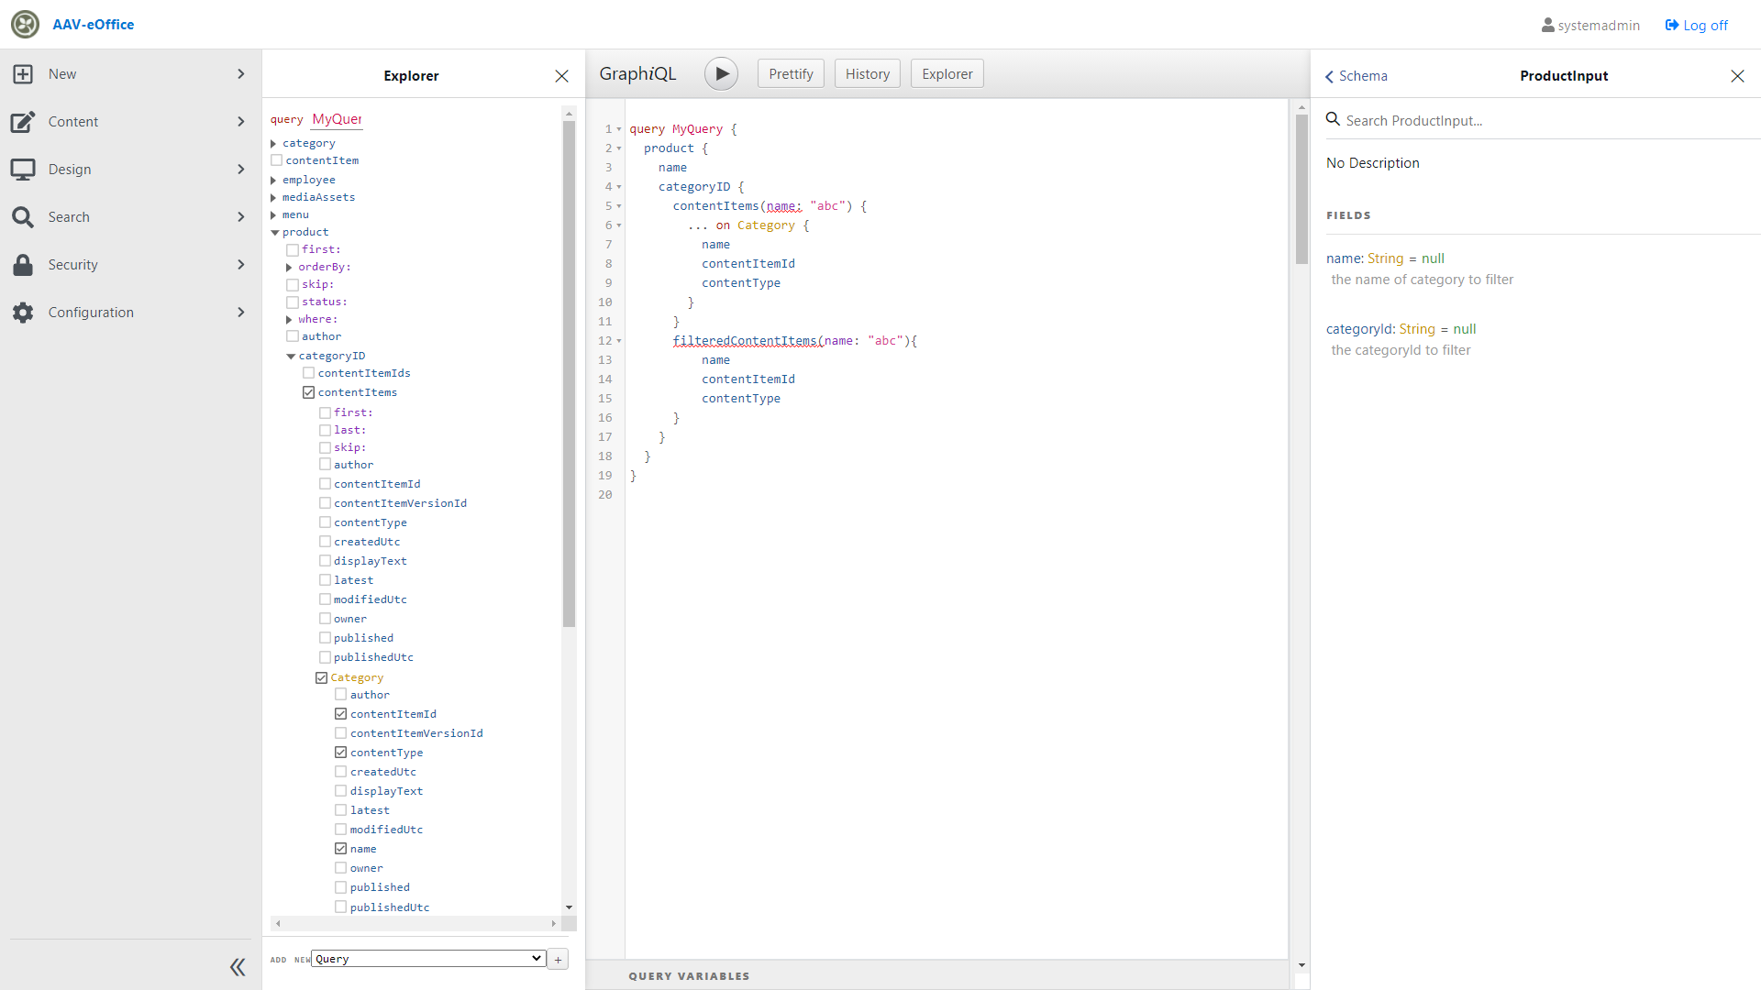This screenshot has height=990, width=1761.
Task: Uncheck the contentItems checkbox
Action: click(309, 391)
